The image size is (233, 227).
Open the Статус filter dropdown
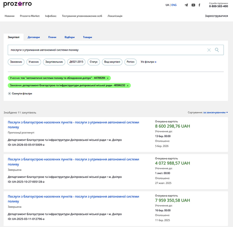(x=94, y=62)
